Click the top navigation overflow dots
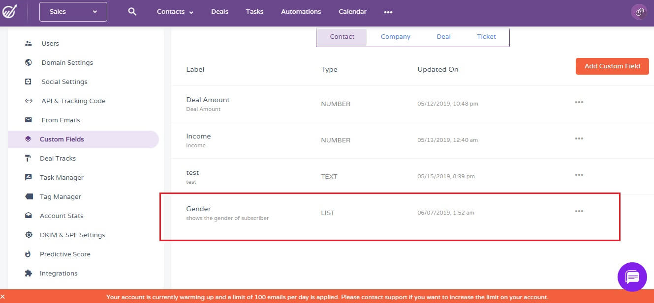 pos(388,12)
